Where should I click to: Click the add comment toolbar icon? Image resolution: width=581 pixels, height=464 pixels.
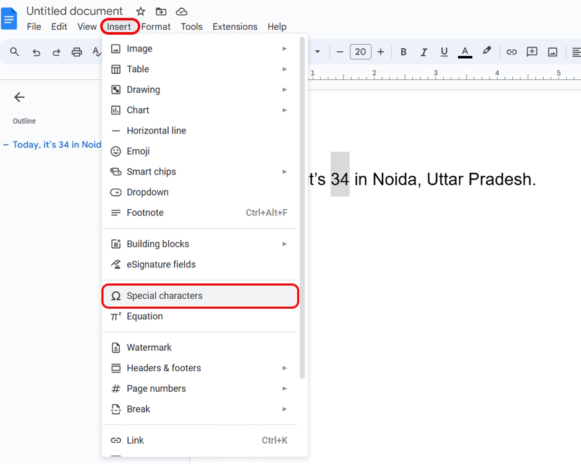pyautogui.click(x=532, y=52)
